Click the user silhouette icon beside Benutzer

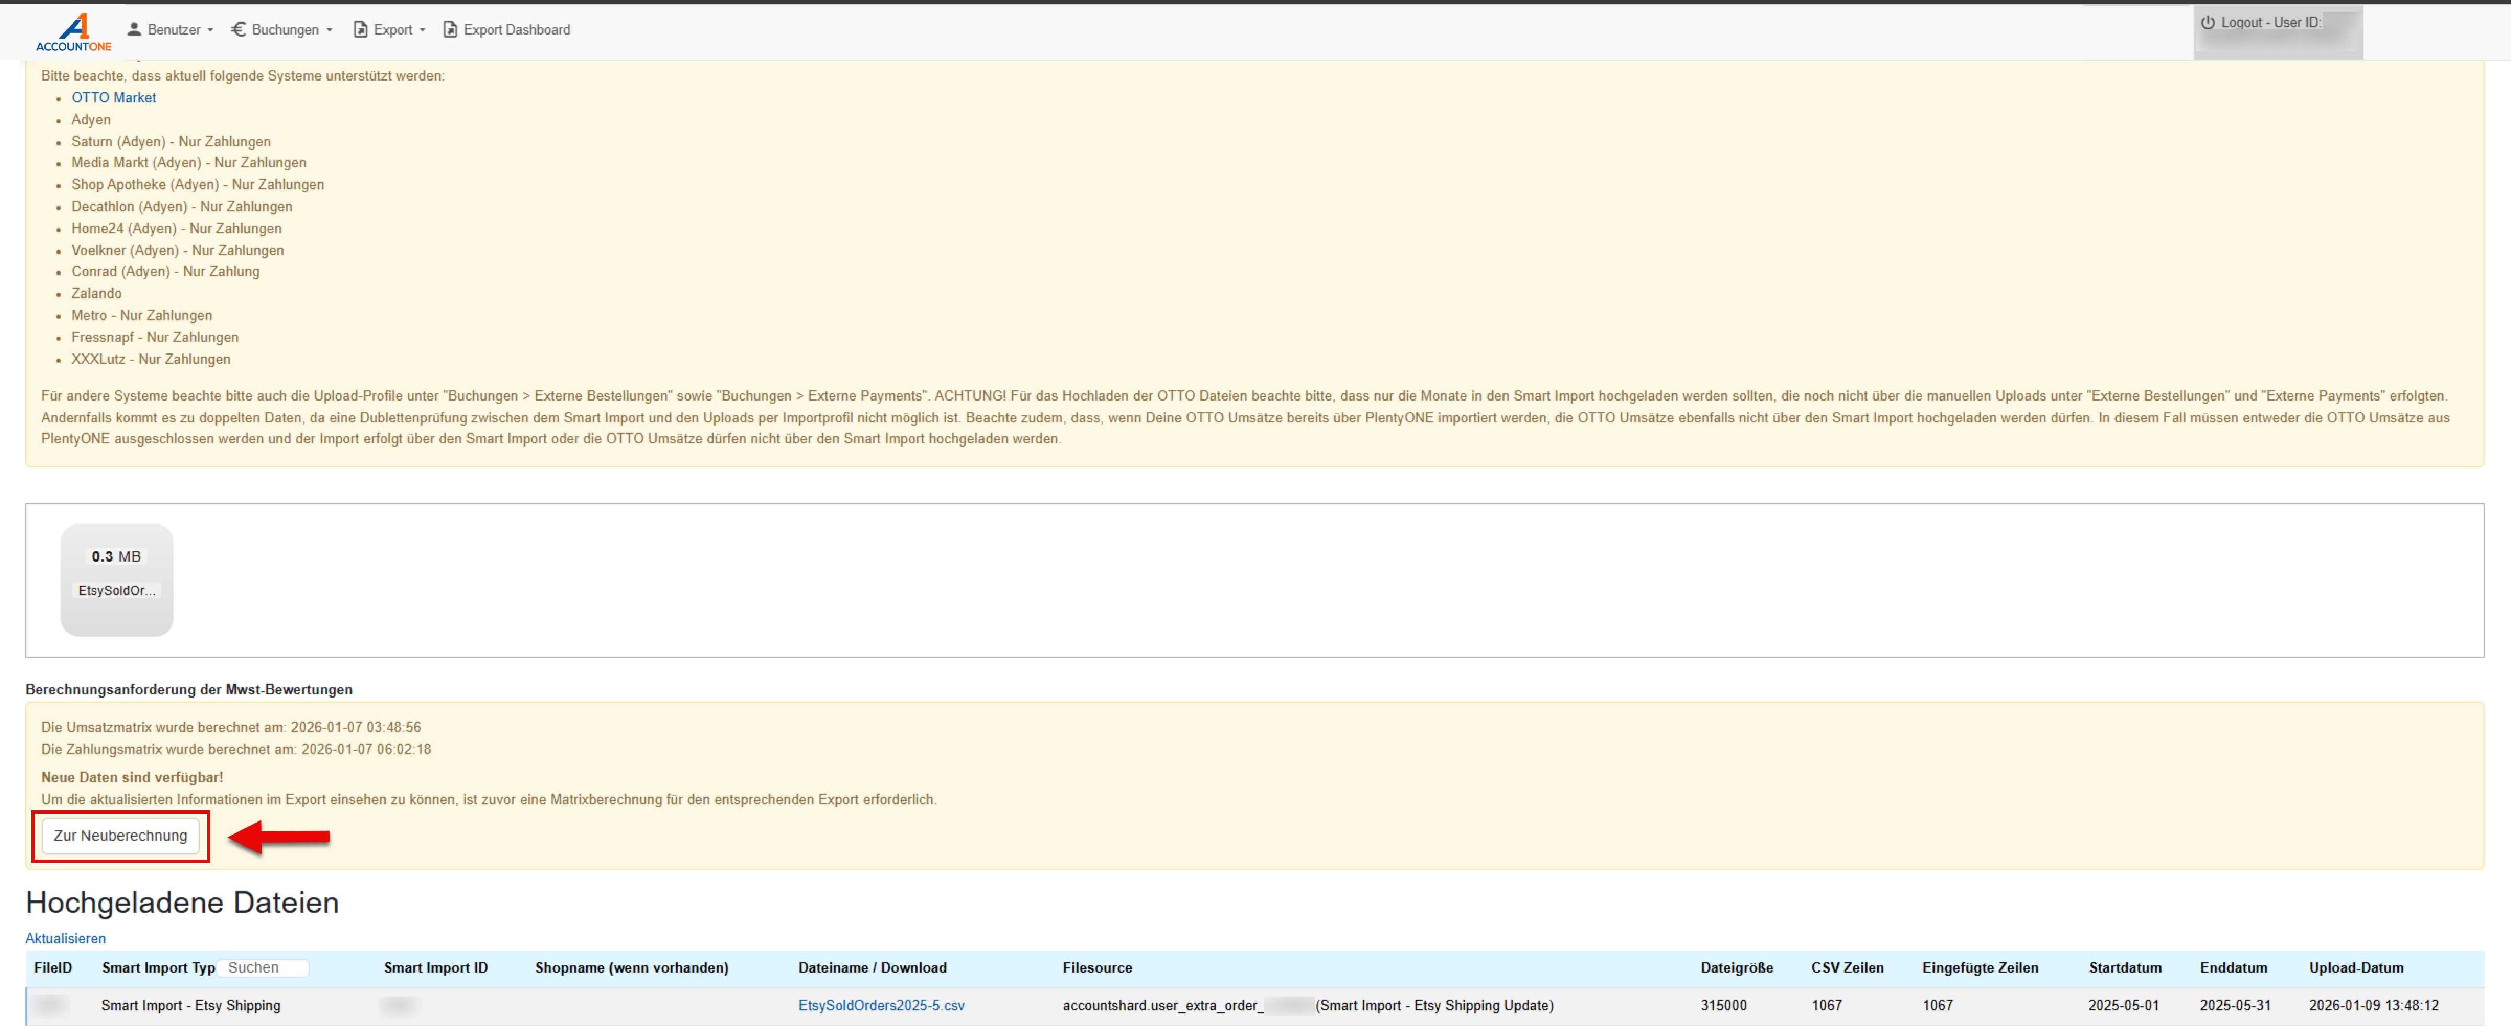(x=134, y=29)
